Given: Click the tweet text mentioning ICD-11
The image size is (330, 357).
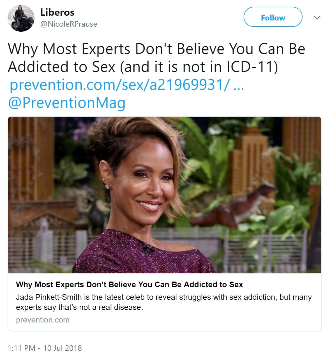Looking at the screenshot, I should tap(143, 66).
